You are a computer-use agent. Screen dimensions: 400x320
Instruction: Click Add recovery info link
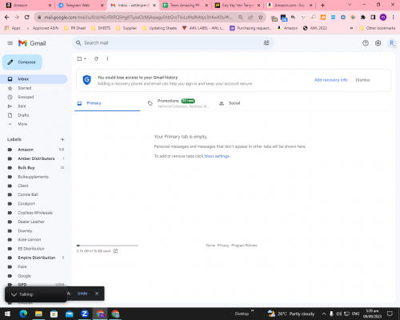(x=330, y=80)
